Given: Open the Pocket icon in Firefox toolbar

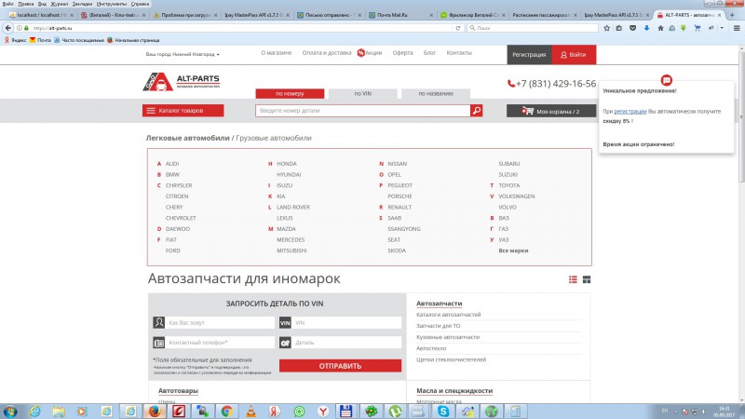Looking at the screenshot, I should click(633, 28).
